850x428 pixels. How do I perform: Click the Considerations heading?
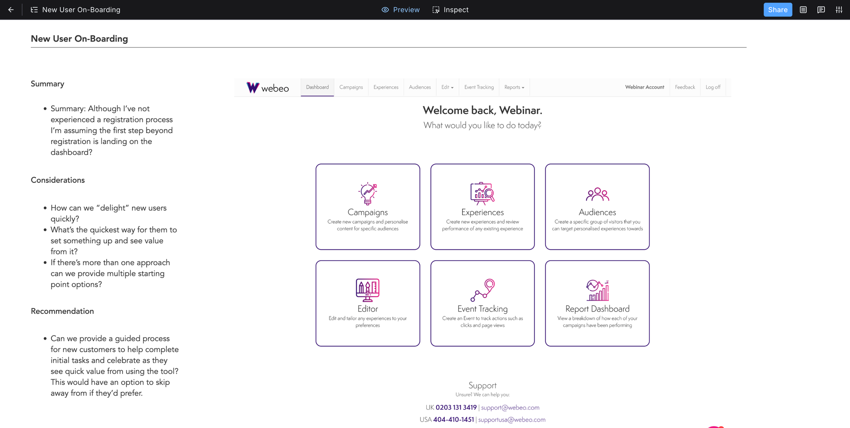(x=58, y=180)
